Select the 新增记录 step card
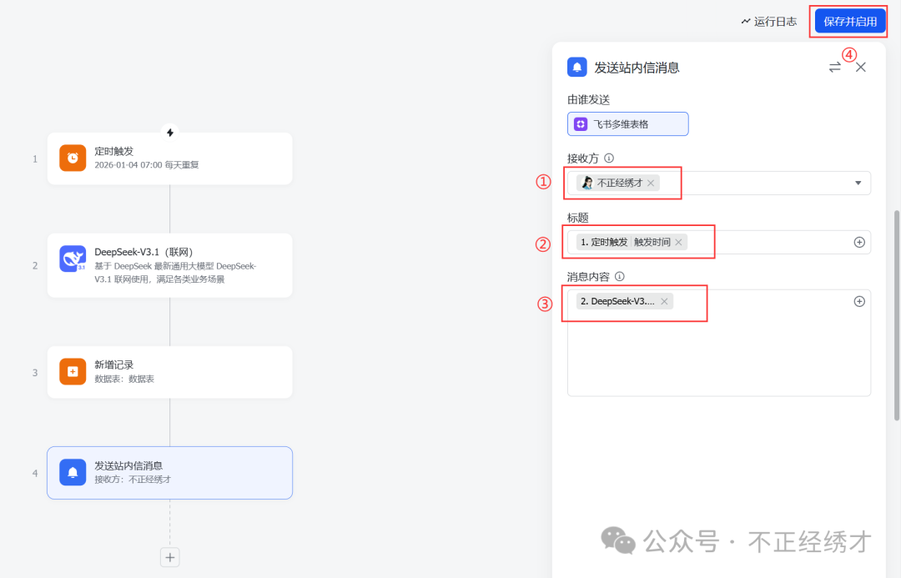The height and width of the screenshot is (578, 901). point(170,372)
